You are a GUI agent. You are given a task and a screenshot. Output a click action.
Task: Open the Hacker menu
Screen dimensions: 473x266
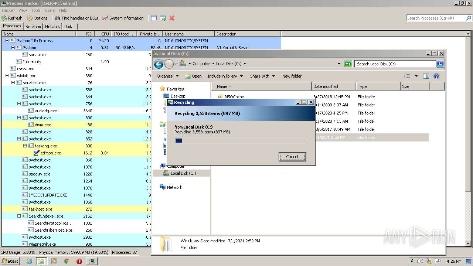click(8, 10)
